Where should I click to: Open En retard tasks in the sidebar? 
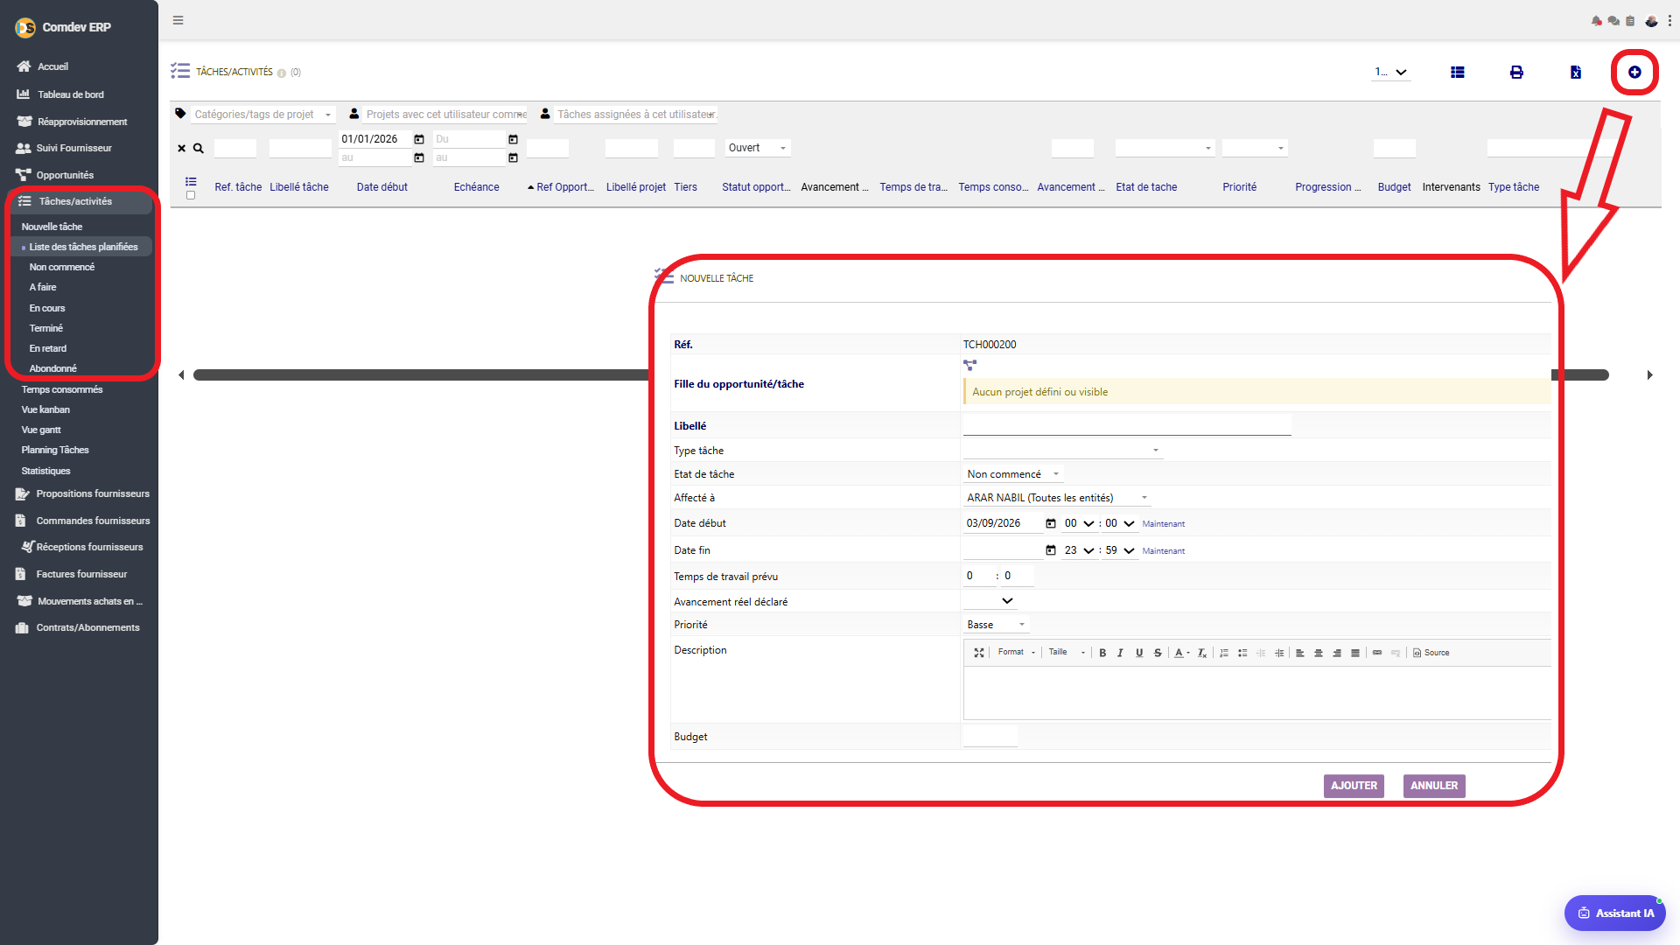[x=47, y=348]
